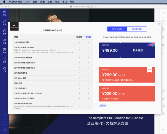Viewport: 167px width, 134px height.
Task: Zoom out with the minus icon
Action: (x=163, y=130)
